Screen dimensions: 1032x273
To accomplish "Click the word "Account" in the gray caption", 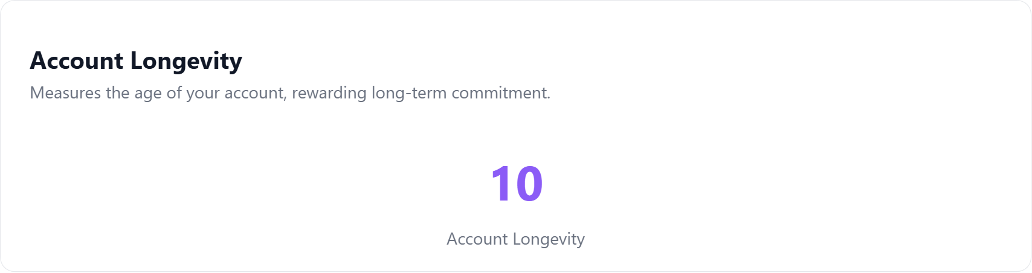I will pyautogui.click(x=477, y=239).
